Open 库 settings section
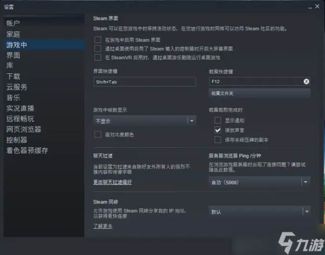325x255 pixels. click(10, 66)
